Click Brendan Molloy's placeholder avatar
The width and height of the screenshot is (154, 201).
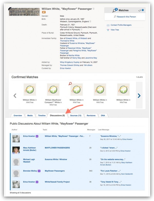point(16,173)
